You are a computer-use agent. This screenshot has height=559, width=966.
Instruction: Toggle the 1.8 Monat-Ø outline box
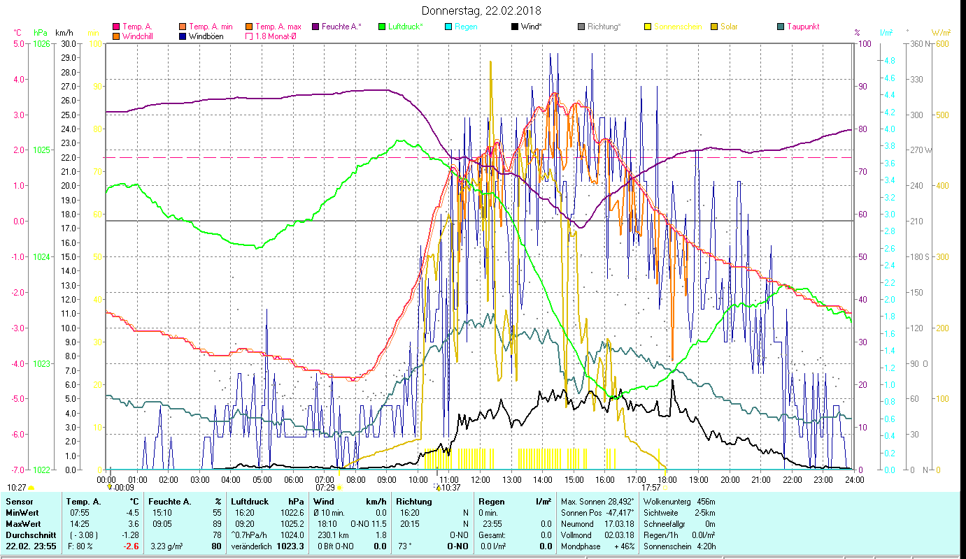(x=250, y=36)
